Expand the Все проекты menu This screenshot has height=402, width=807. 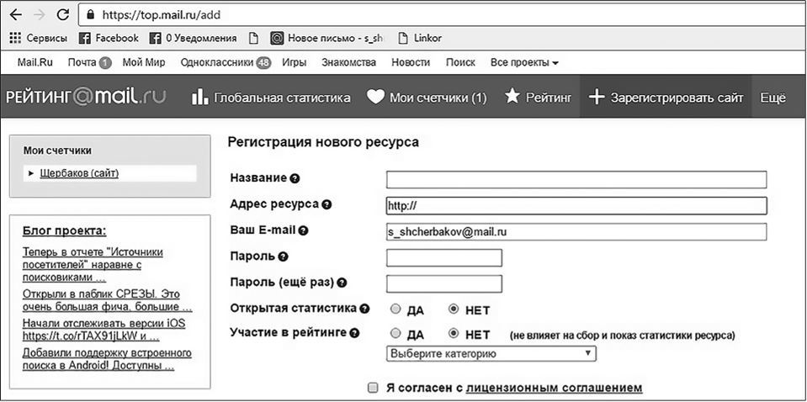524,62
